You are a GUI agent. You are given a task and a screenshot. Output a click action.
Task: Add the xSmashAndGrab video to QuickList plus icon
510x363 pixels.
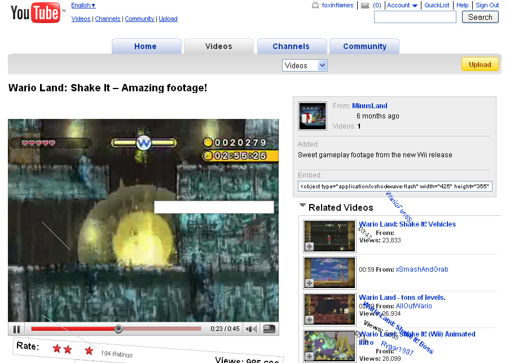pos(309,284)
